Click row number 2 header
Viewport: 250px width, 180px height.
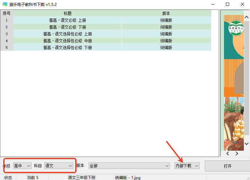[7, 27]
